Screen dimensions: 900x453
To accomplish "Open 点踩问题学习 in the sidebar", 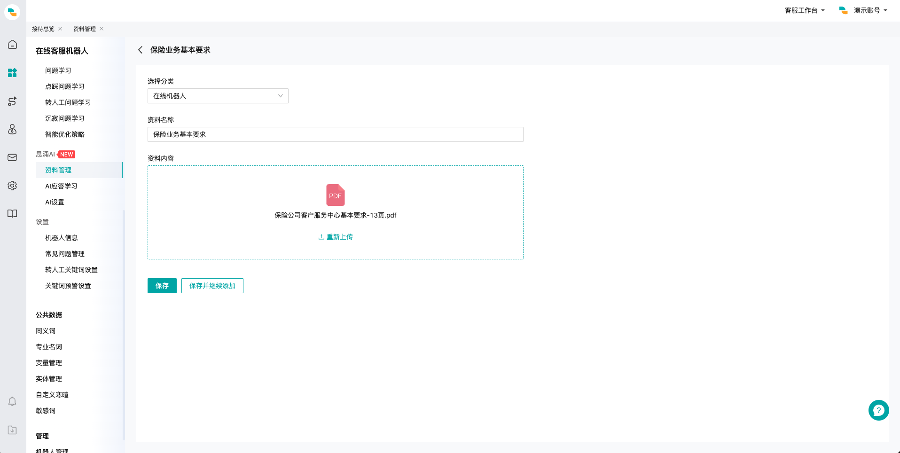I will [65, 86].
